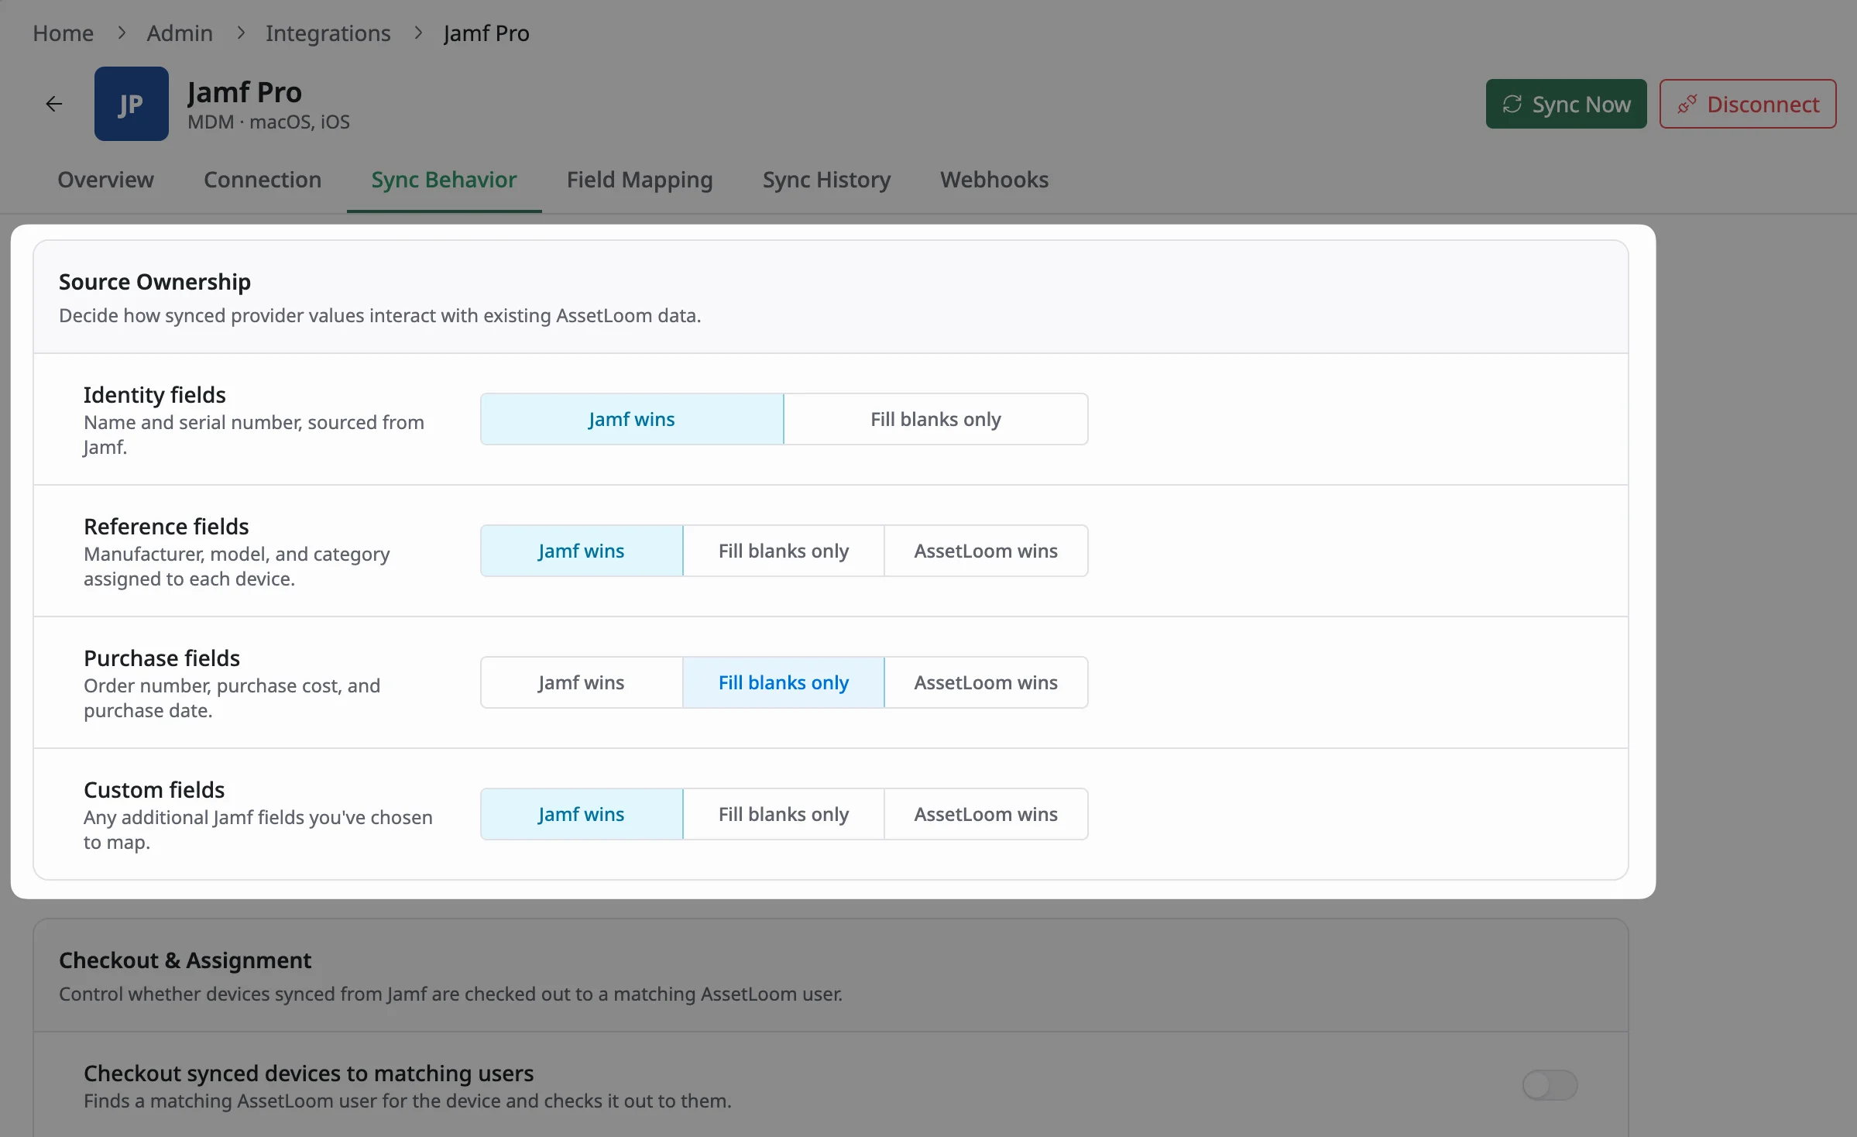Click the Checkout & Assignment heading

coord(185,960)
